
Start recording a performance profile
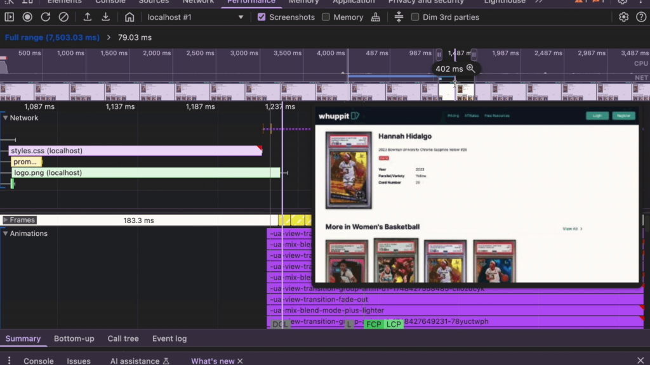pyautogui.click(x=27, y=17)
